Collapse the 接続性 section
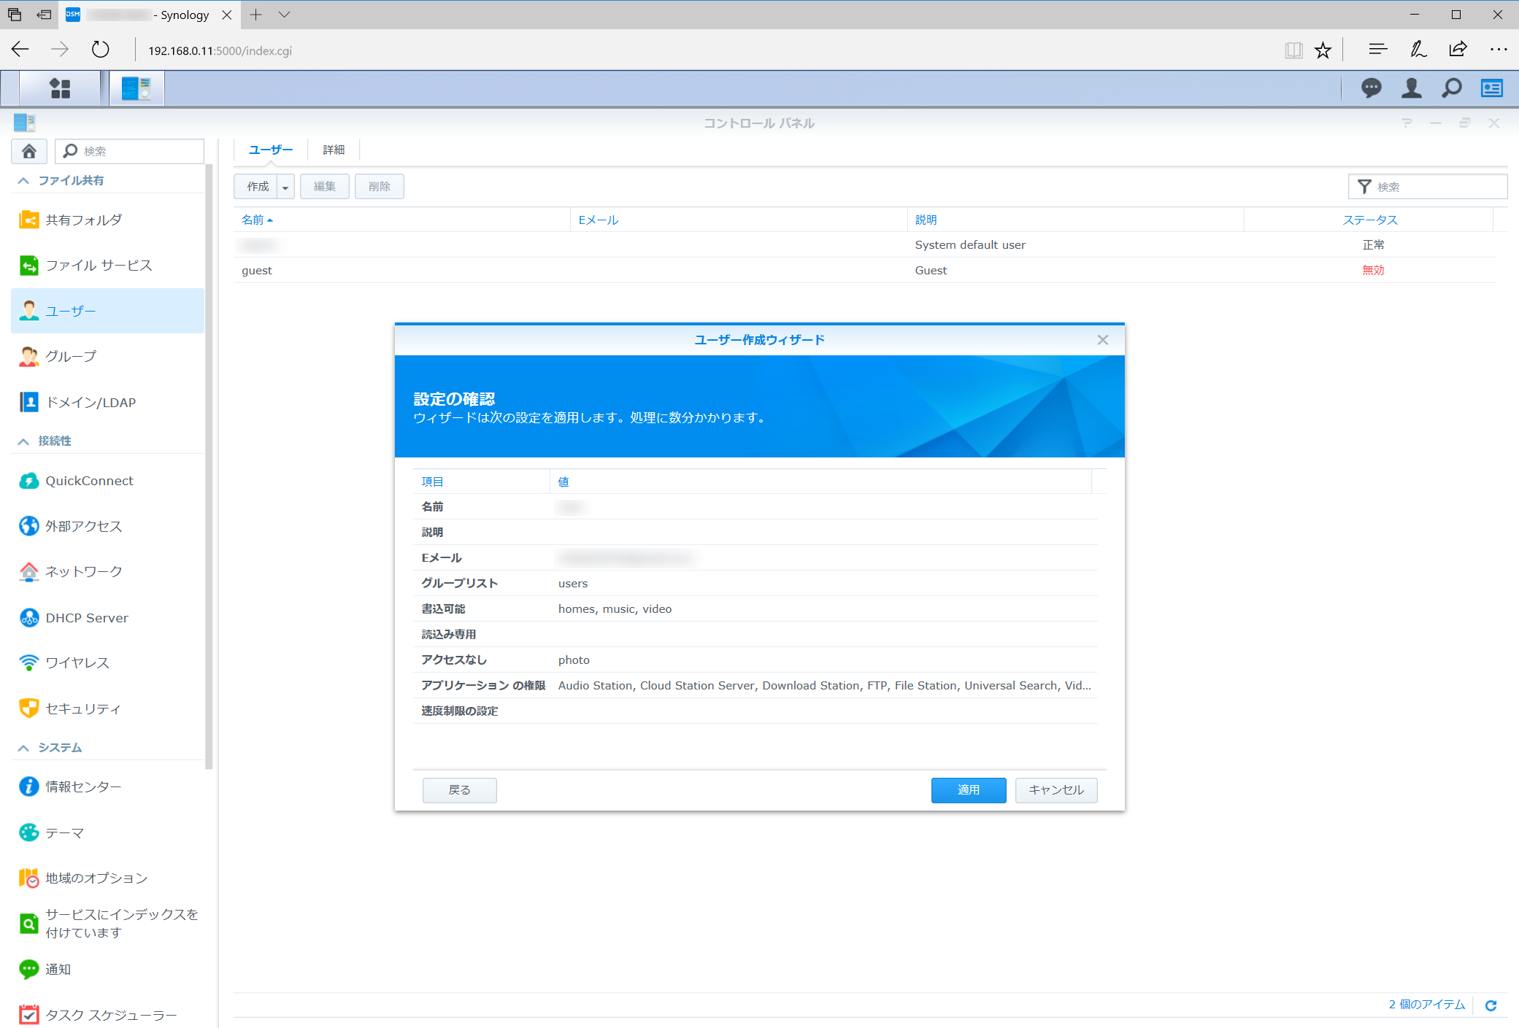This screenshot has height=1028, width=1519. click(x=23, y=441)
